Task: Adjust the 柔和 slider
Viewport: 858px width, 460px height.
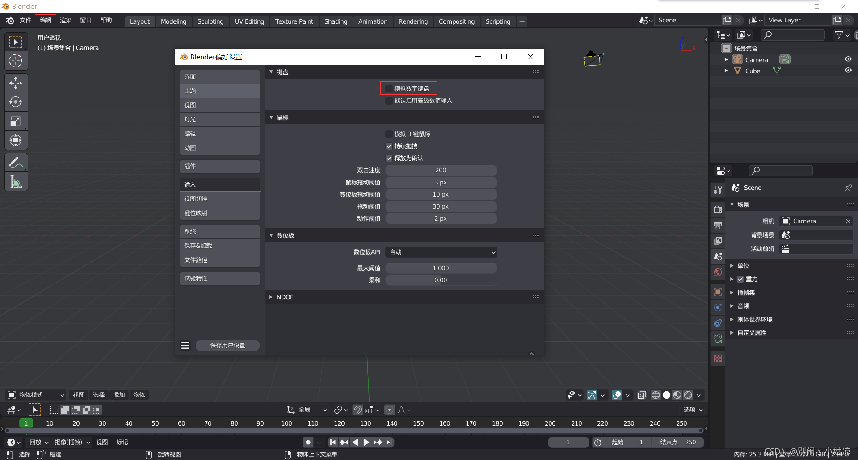Action: click(441, 280)
